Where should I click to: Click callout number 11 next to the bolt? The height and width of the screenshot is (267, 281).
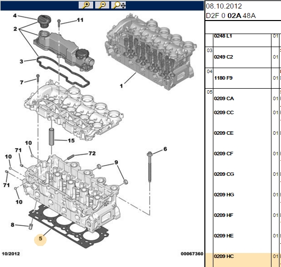(x=80, y=20)
